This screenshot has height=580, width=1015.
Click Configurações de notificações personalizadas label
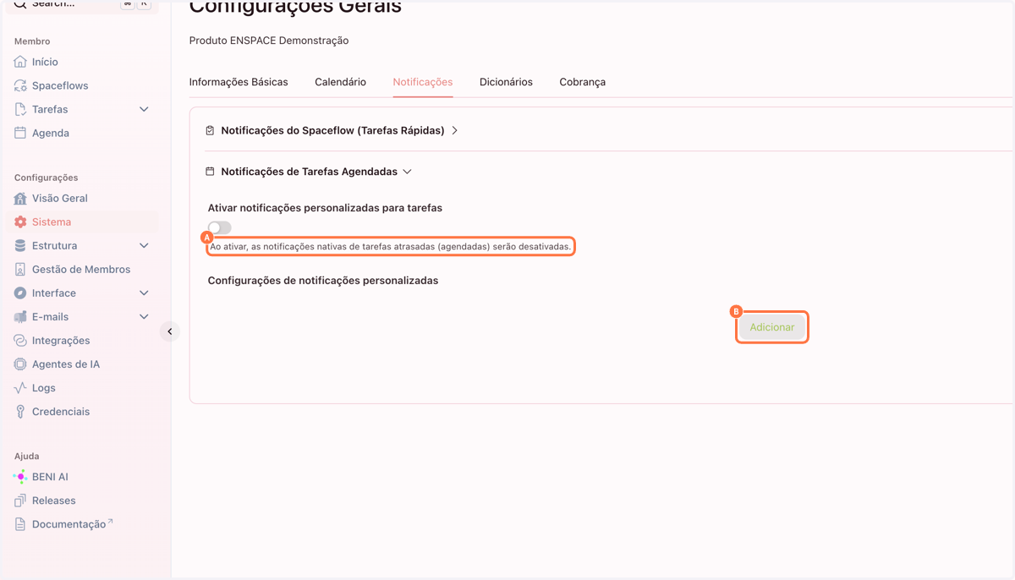323,280
